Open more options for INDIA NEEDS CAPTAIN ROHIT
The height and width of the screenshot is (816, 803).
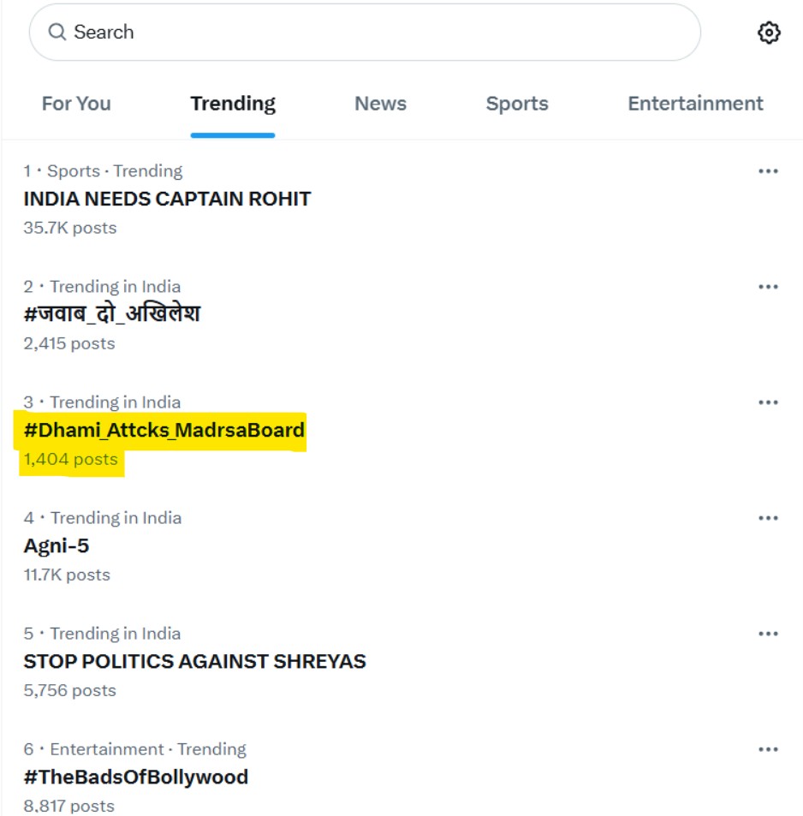click(768, 171)
